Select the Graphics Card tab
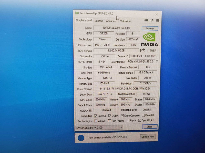205x153 pixels. pos(84,20)
